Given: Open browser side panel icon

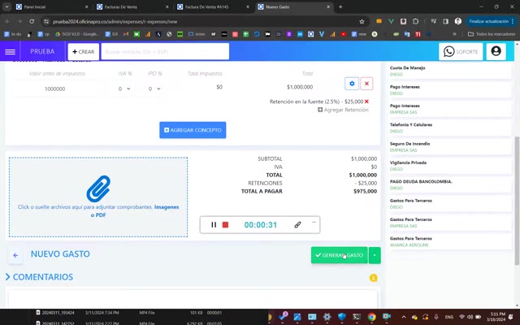Looking at the screenshot, I should (x=446, y=22).
